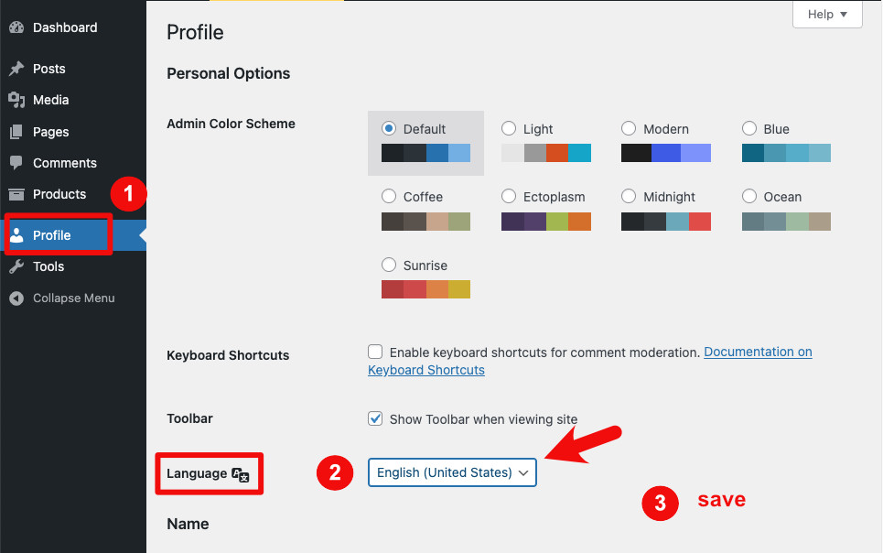Click the Products archive icon
Image resolution: width=883 pixels, height=553 pixels.
click(16, 194)
